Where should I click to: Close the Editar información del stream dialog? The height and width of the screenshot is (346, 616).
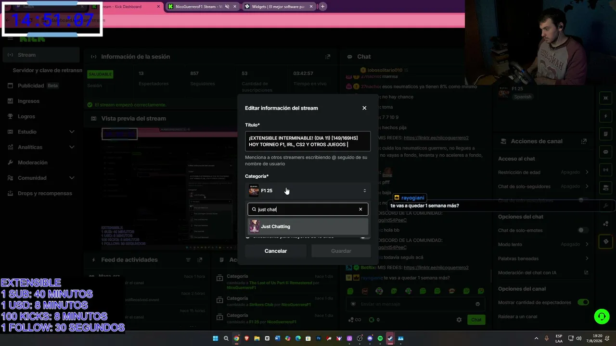(x=364, y=108)
